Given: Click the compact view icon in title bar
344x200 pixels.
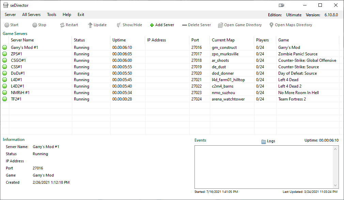Looking at the screenshot, I should (x=281, y=5).
